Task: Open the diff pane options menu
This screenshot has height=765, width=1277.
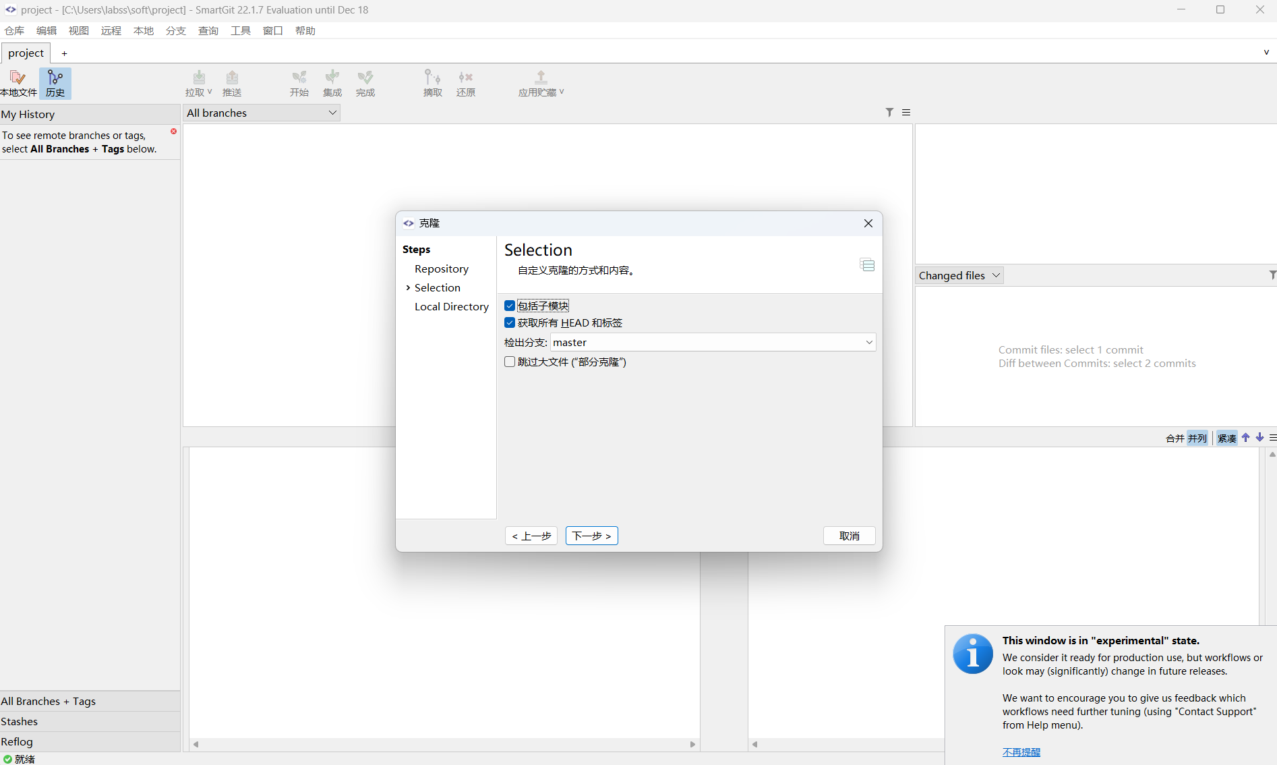Action: [x=1272, y=438]
